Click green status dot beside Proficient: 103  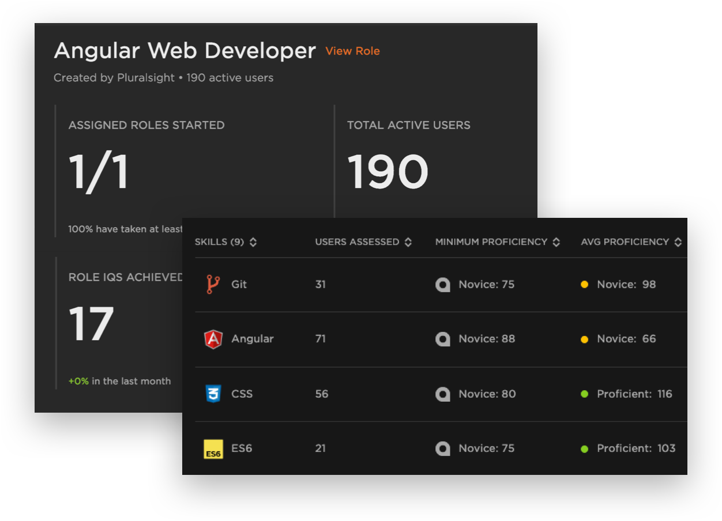[584, 449]
